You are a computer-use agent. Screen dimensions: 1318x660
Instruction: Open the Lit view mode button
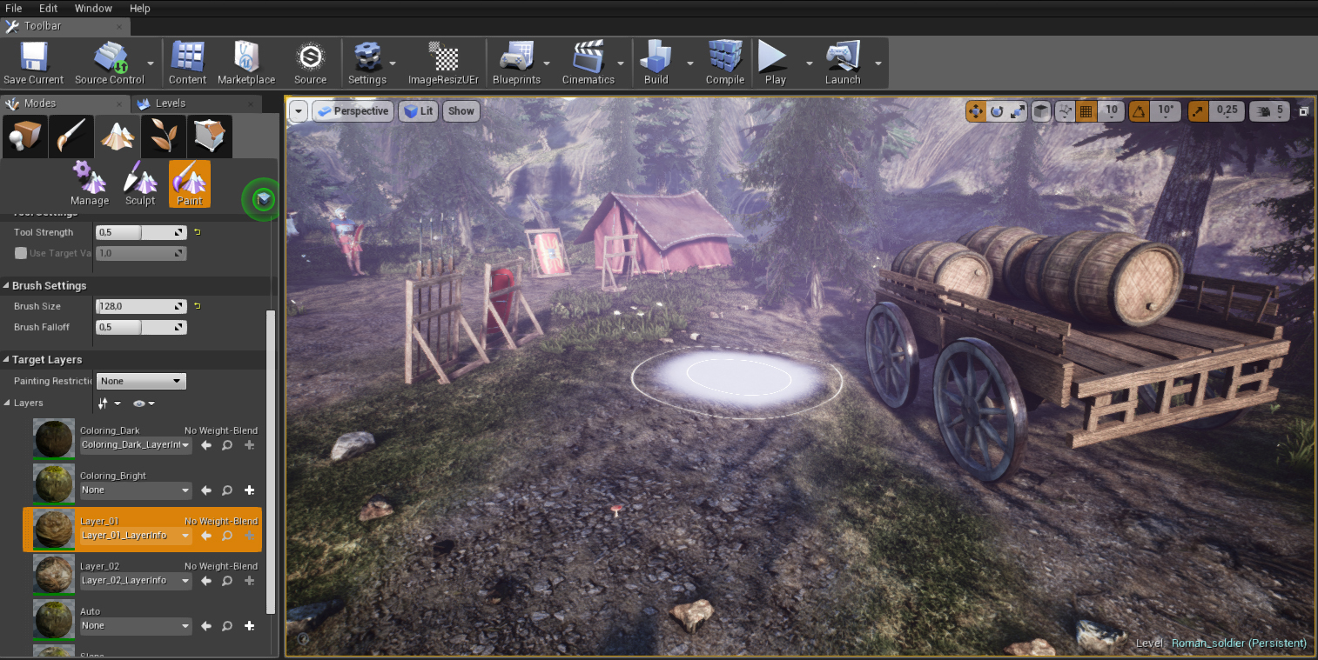418,111
